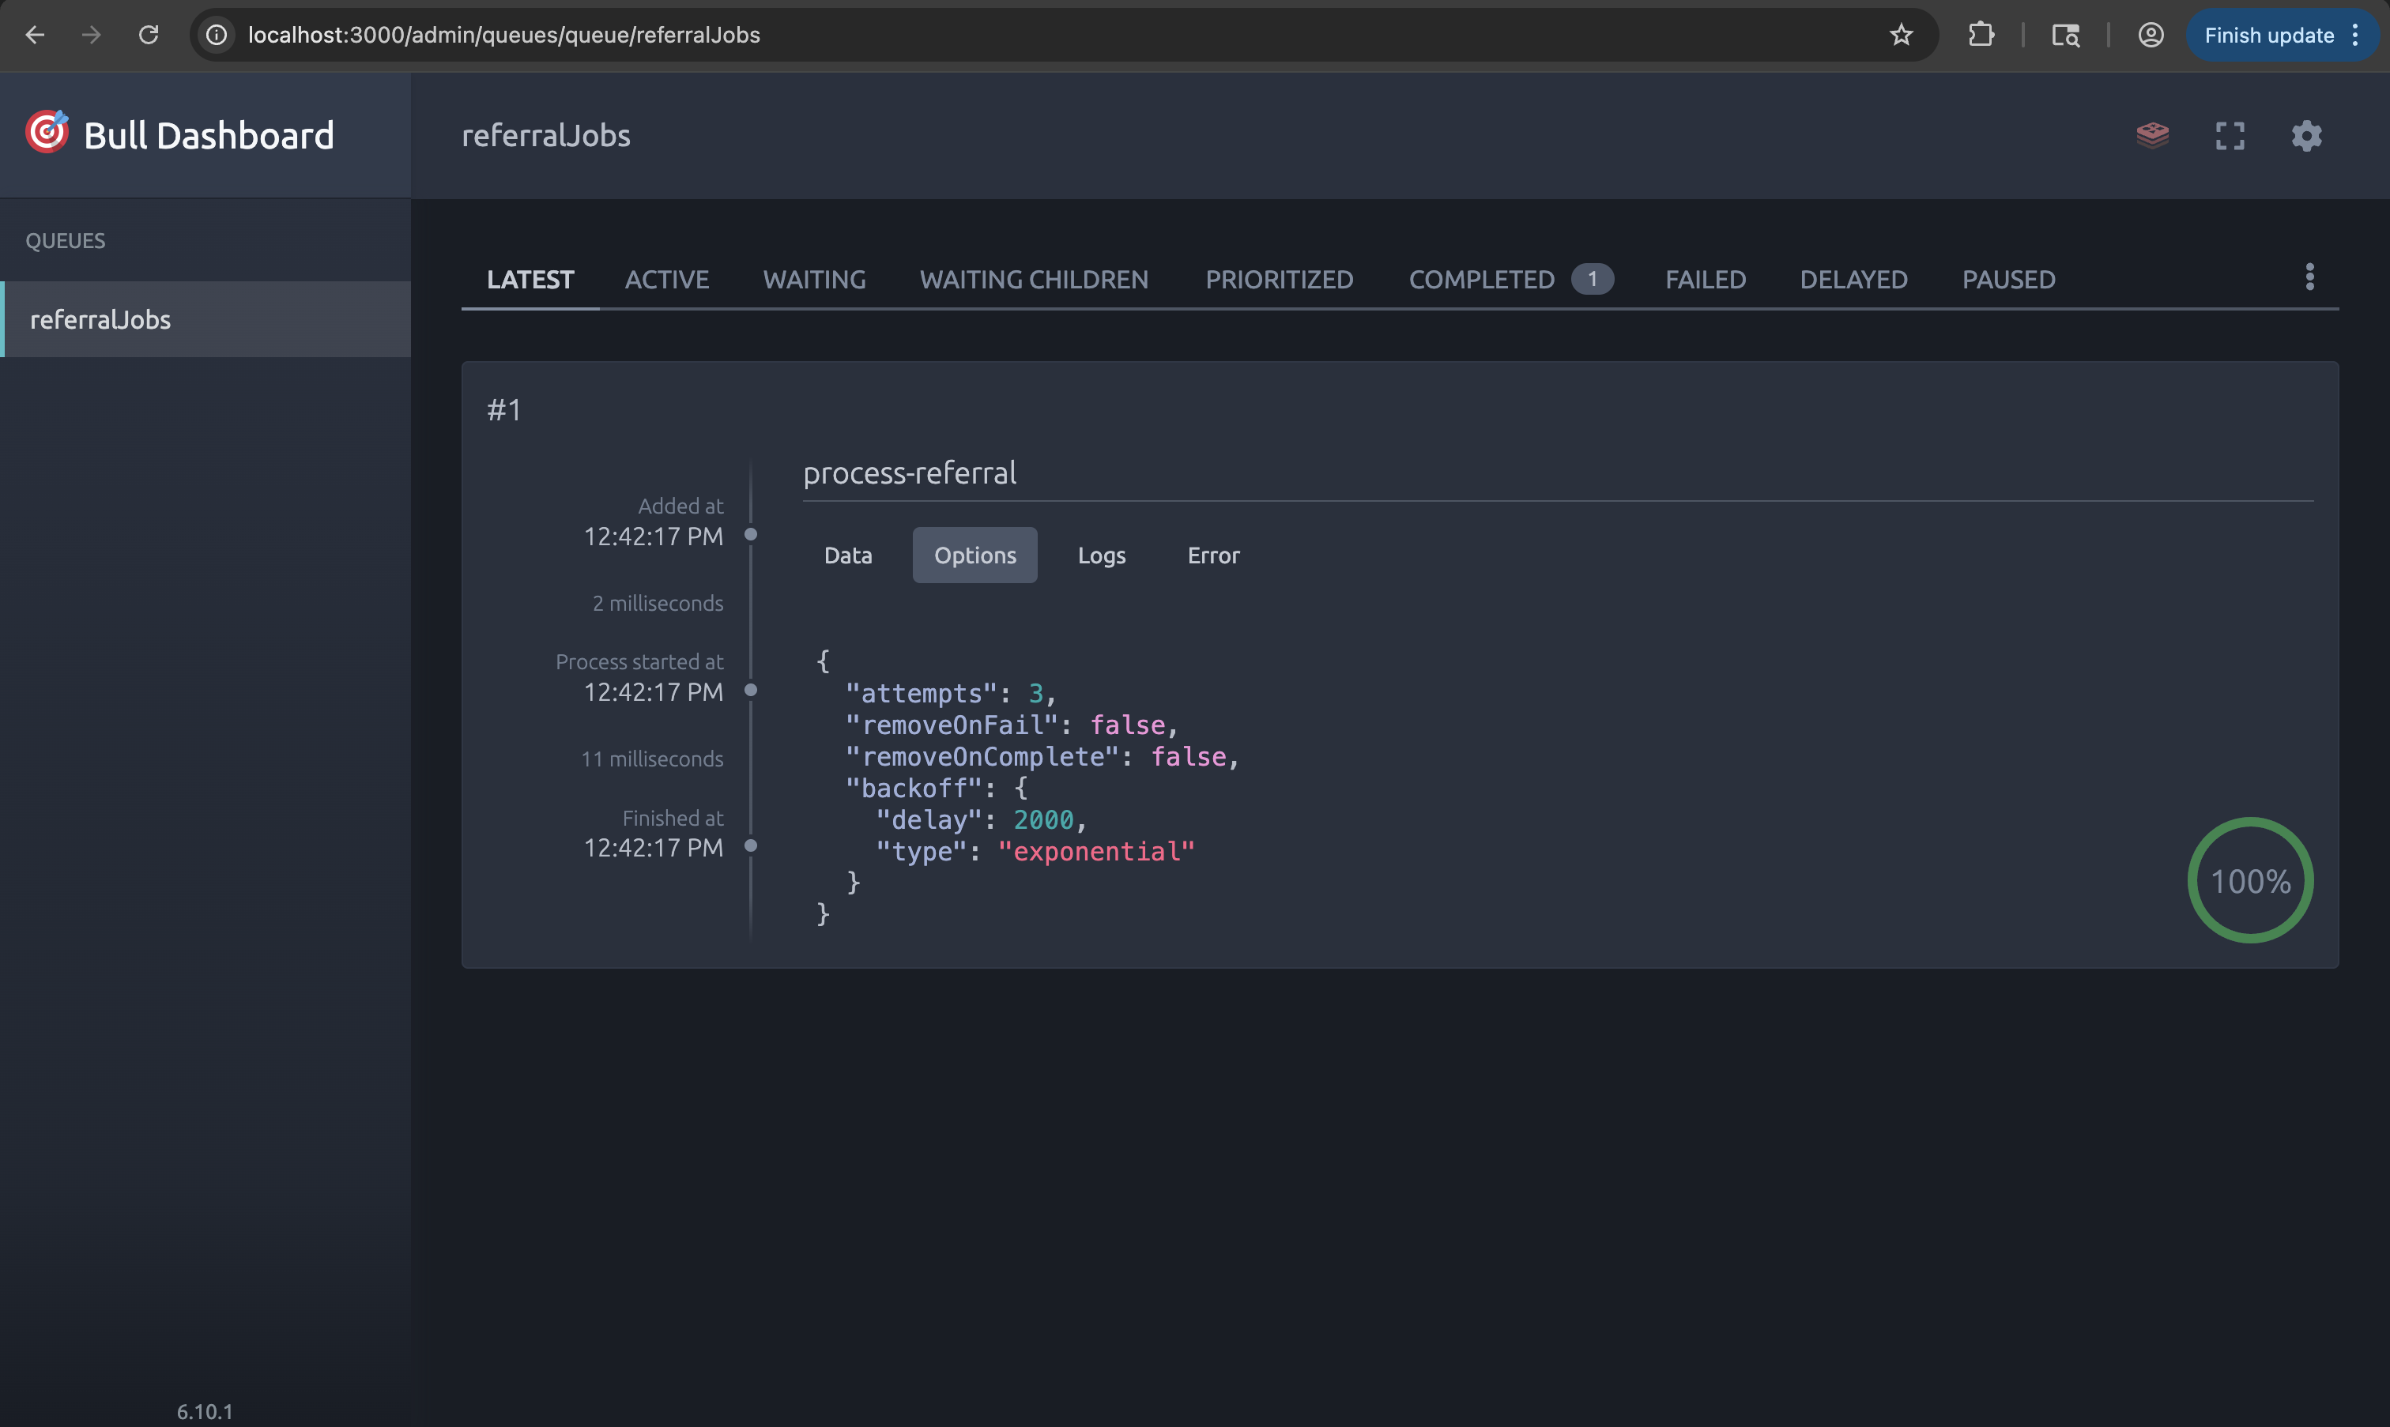Show the job Data view
This screenshot has height=1427, width=2390.
tap(847, 555)
